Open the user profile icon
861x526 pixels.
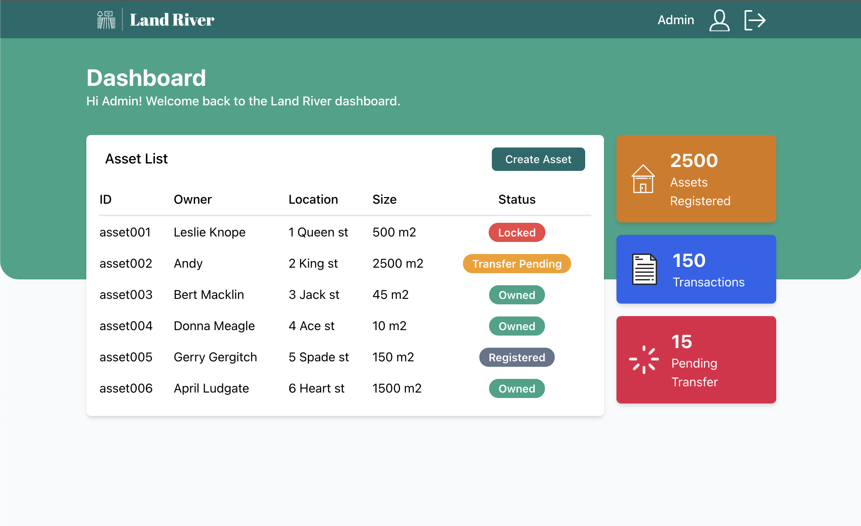click(x=719, y=20)
